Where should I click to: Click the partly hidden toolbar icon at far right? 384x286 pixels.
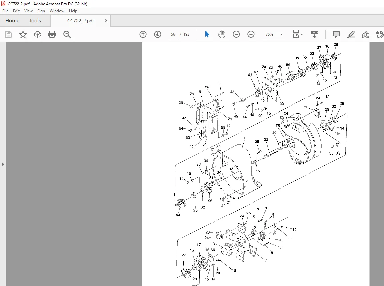[380, 34]
